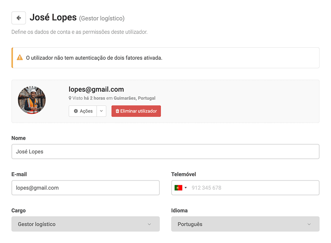
Task: Click the José Lopes page title
Action: pos(53,18)
